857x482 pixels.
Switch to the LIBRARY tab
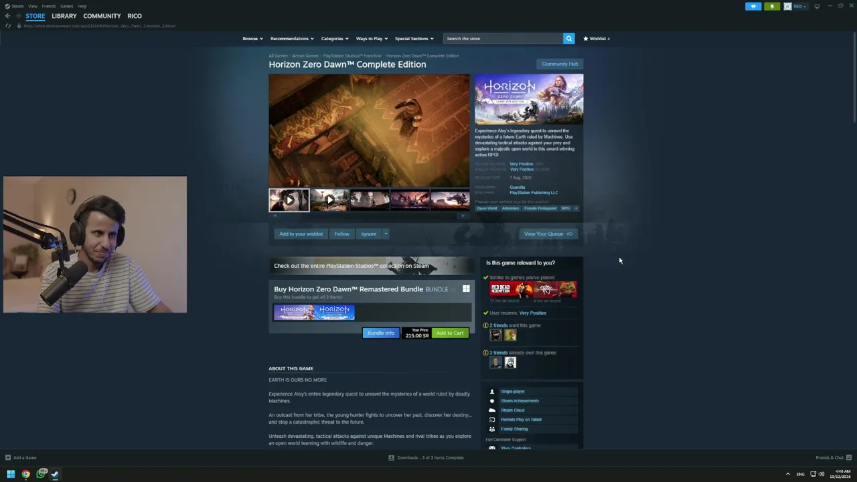click(x=64, y=16)
